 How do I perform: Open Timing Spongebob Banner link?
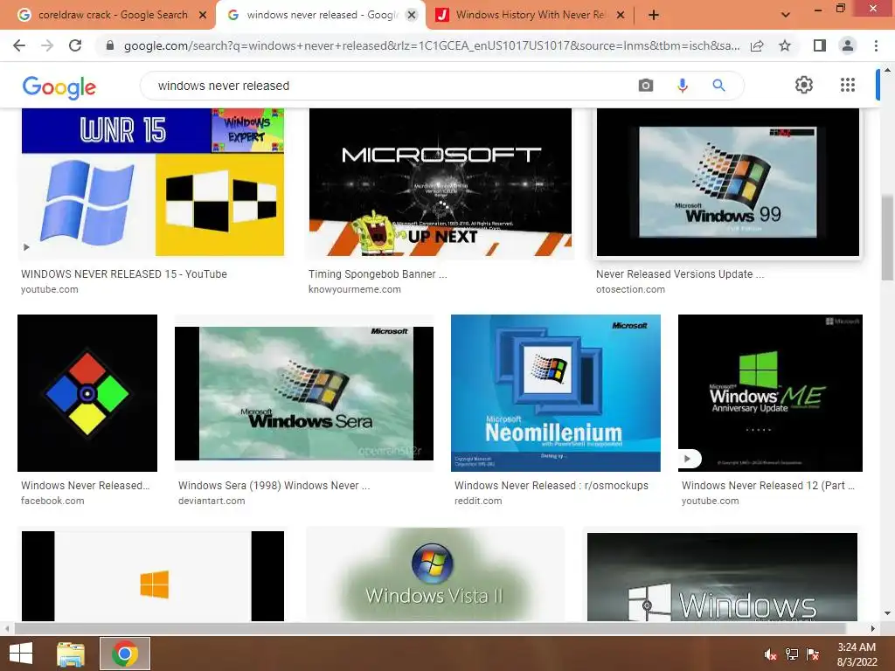[378, 273]
